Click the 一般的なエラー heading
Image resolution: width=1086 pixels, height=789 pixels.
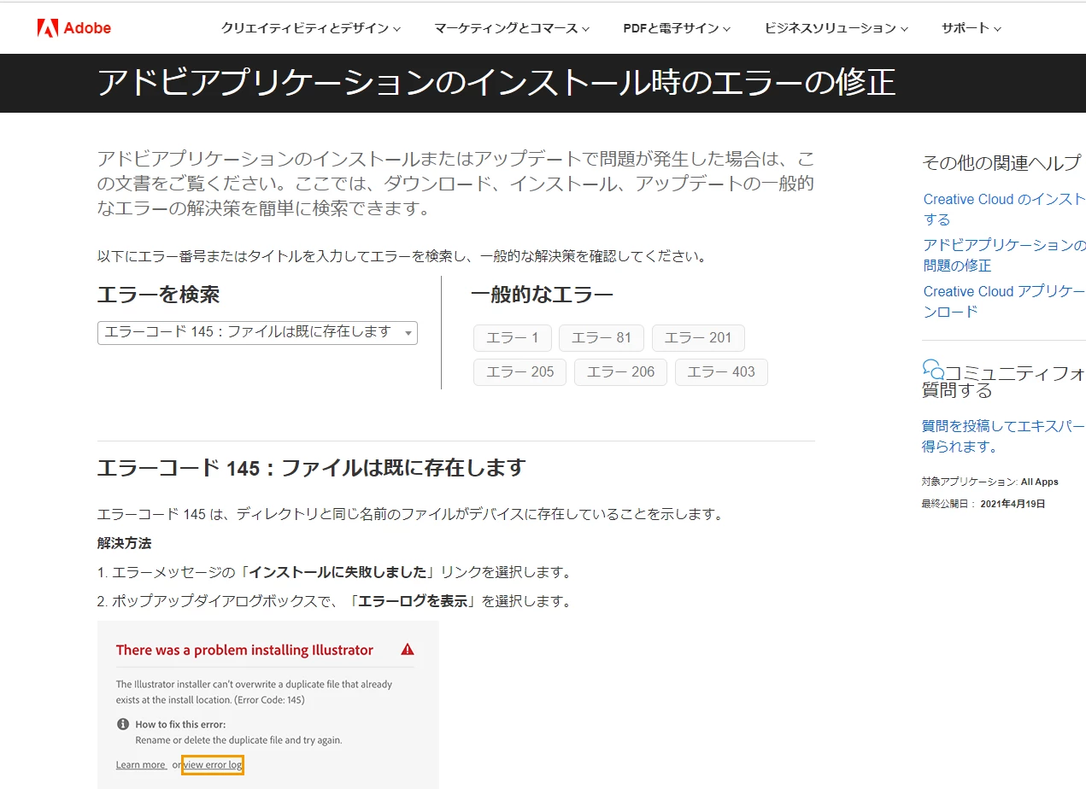(542, 295)
